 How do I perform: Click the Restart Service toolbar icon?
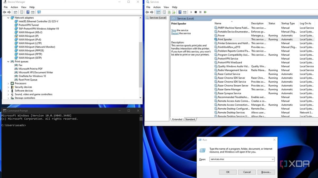click(205, 12)
